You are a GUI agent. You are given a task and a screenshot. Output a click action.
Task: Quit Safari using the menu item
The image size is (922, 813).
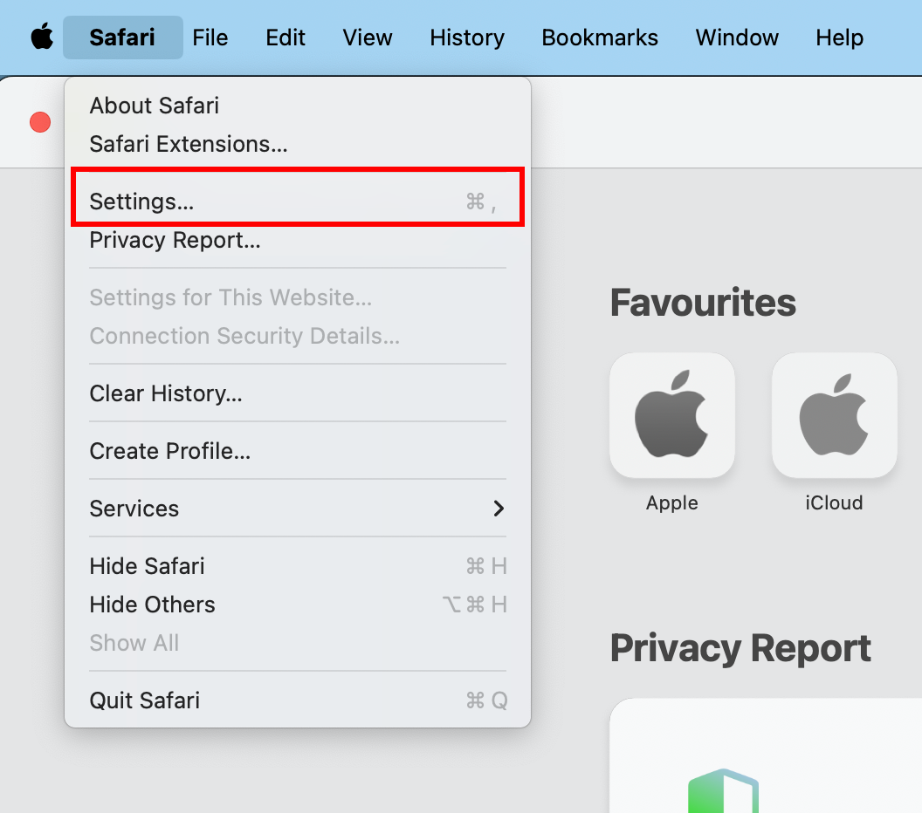point(144,700)
